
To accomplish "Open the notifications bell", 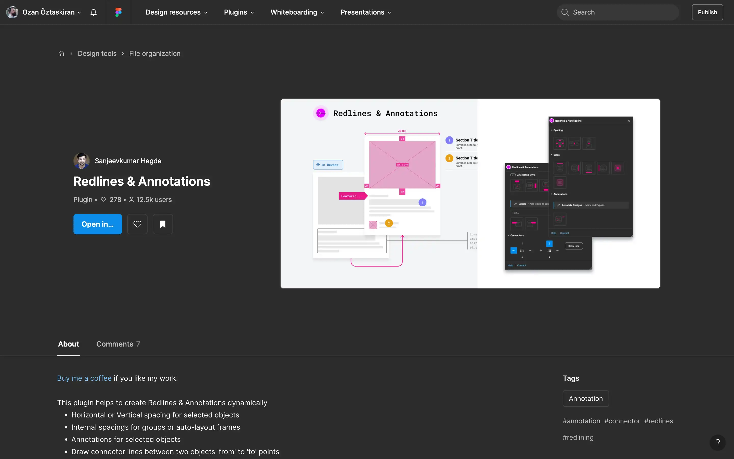I will (x=94, y=12).
